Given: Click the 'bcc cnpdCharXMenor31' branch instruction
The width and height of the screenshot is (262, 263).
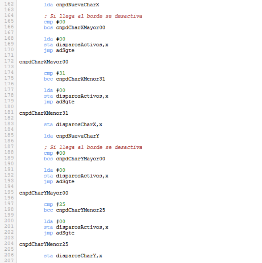Looking at the screenshot, I should [74, 79].
